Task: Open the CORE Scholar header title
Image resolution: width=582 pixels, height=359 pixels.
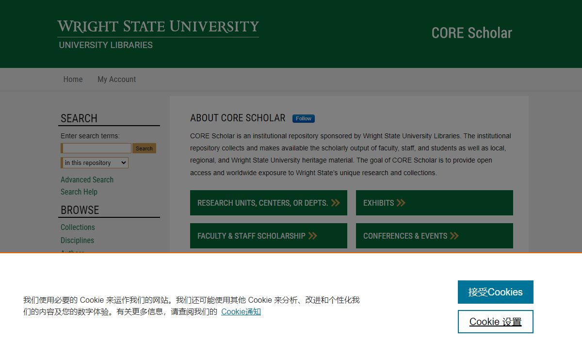Action: pos(471,33)
